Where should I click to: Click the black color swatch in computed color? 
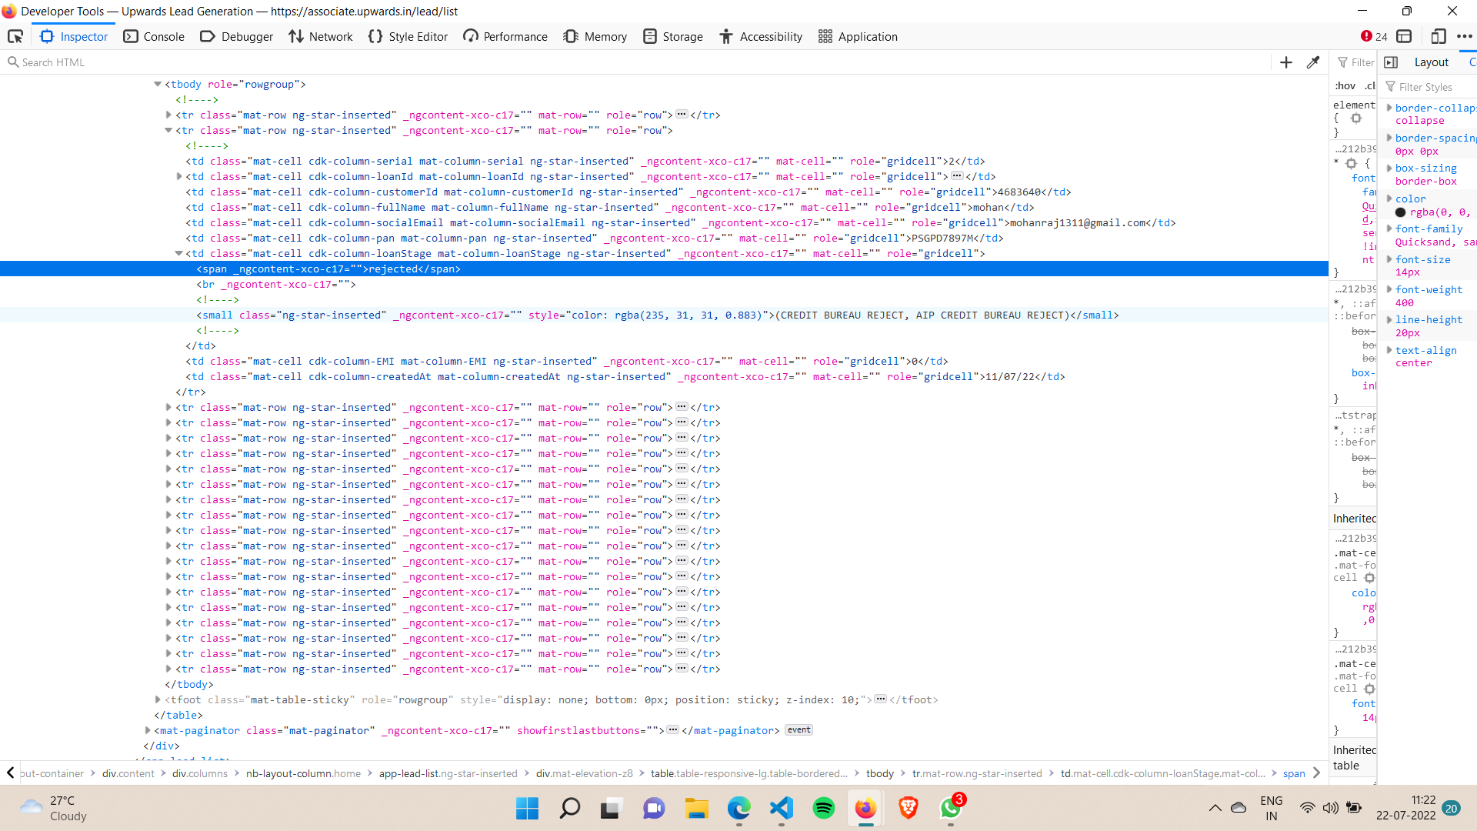(1400, 212)
